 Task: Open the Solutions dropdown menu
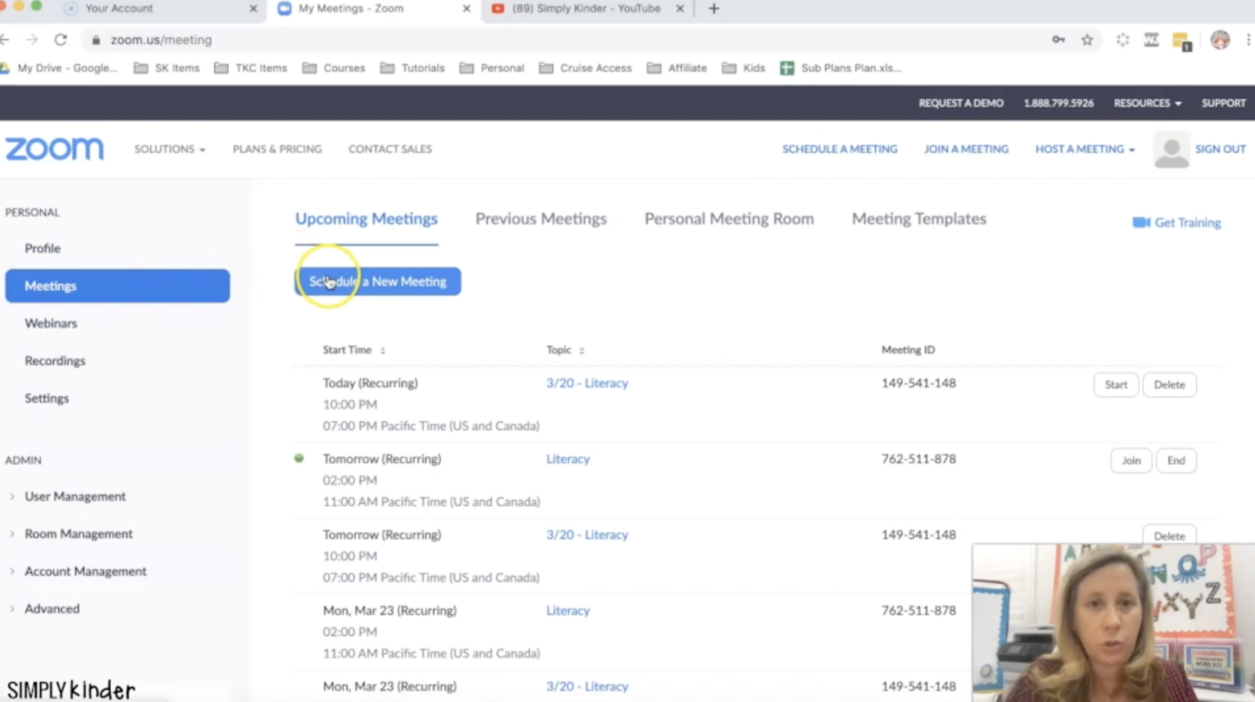point(169,149)
